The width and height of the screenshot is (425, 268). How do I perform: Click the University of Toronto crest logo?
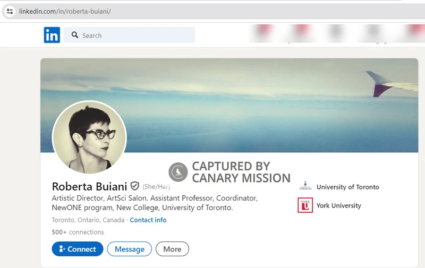305,186
